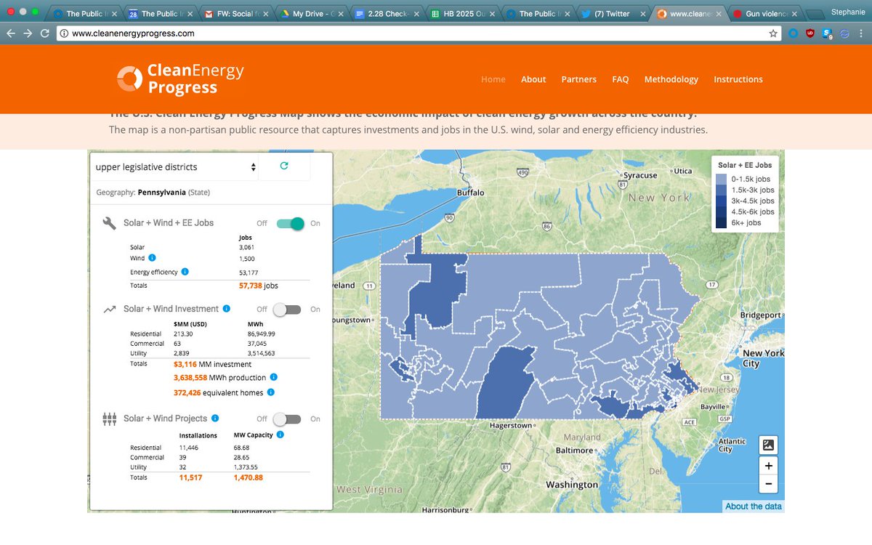The height and width of the screenshot is (545, 872).
Task: Click the 0-1.5k jobs legend swatch
Action: 721,179
